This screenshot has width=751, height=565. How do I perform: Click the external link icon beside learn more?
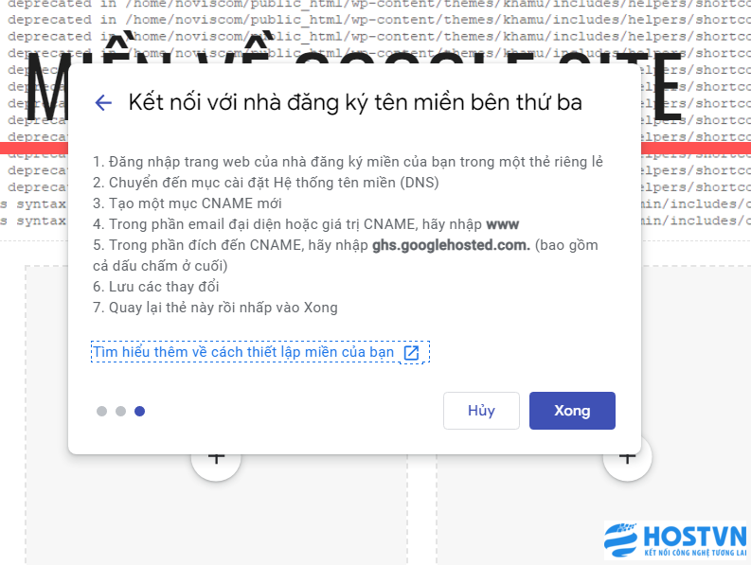tap(411, 353)
